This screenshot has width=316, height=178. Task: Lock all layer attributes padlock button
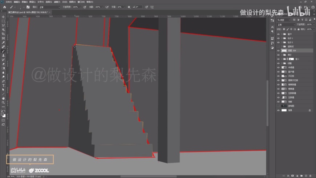[299, 29]
